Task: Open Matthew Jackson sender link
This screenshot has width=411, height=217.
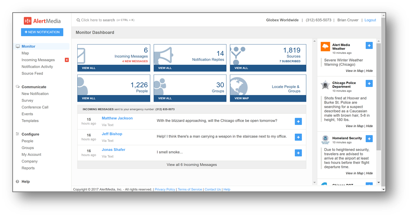Action: coord(117,118)
